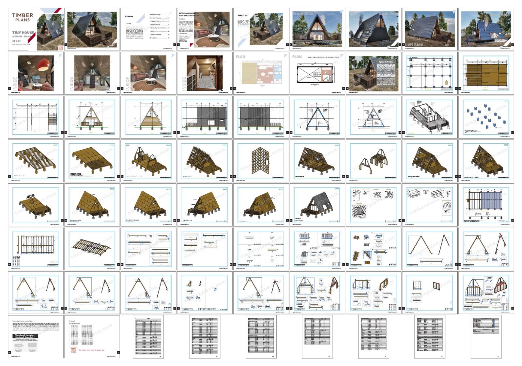The width and height of the screenshot is (522, 366).
Task: Open foundation grid plan with blue pier markers
Action: pos(430,73)
